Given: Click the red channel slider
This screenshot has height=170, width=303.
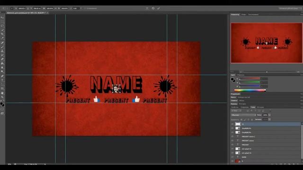Looking at the screenshot, I should [250, 78].
